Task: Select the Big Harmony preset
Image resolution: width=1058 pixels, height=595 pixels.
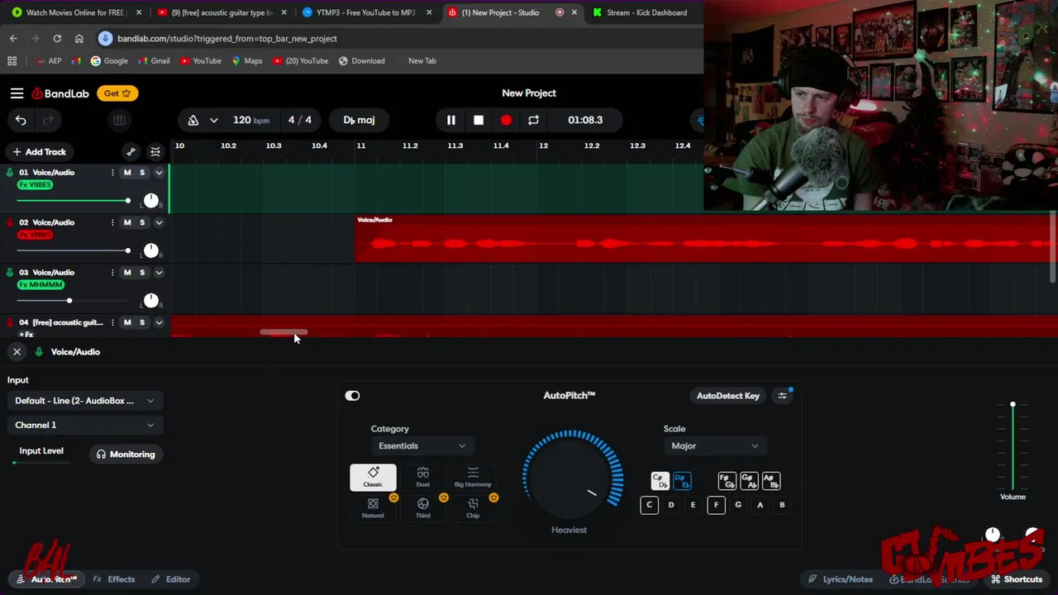Action: pyautogui.click(x=473, y=477)
